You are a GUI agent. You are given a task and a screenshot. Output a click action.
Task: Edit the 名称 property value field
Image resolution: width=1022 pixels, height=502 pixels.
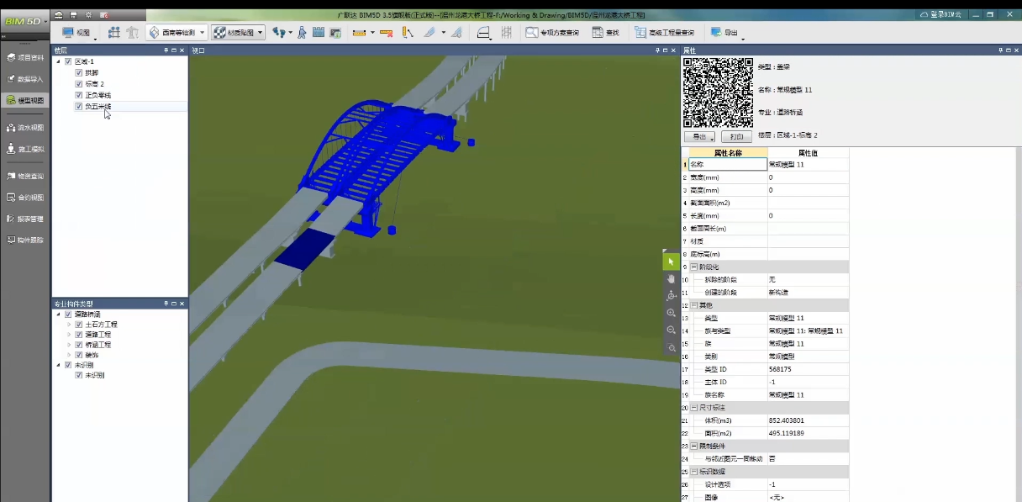[808, 165]
